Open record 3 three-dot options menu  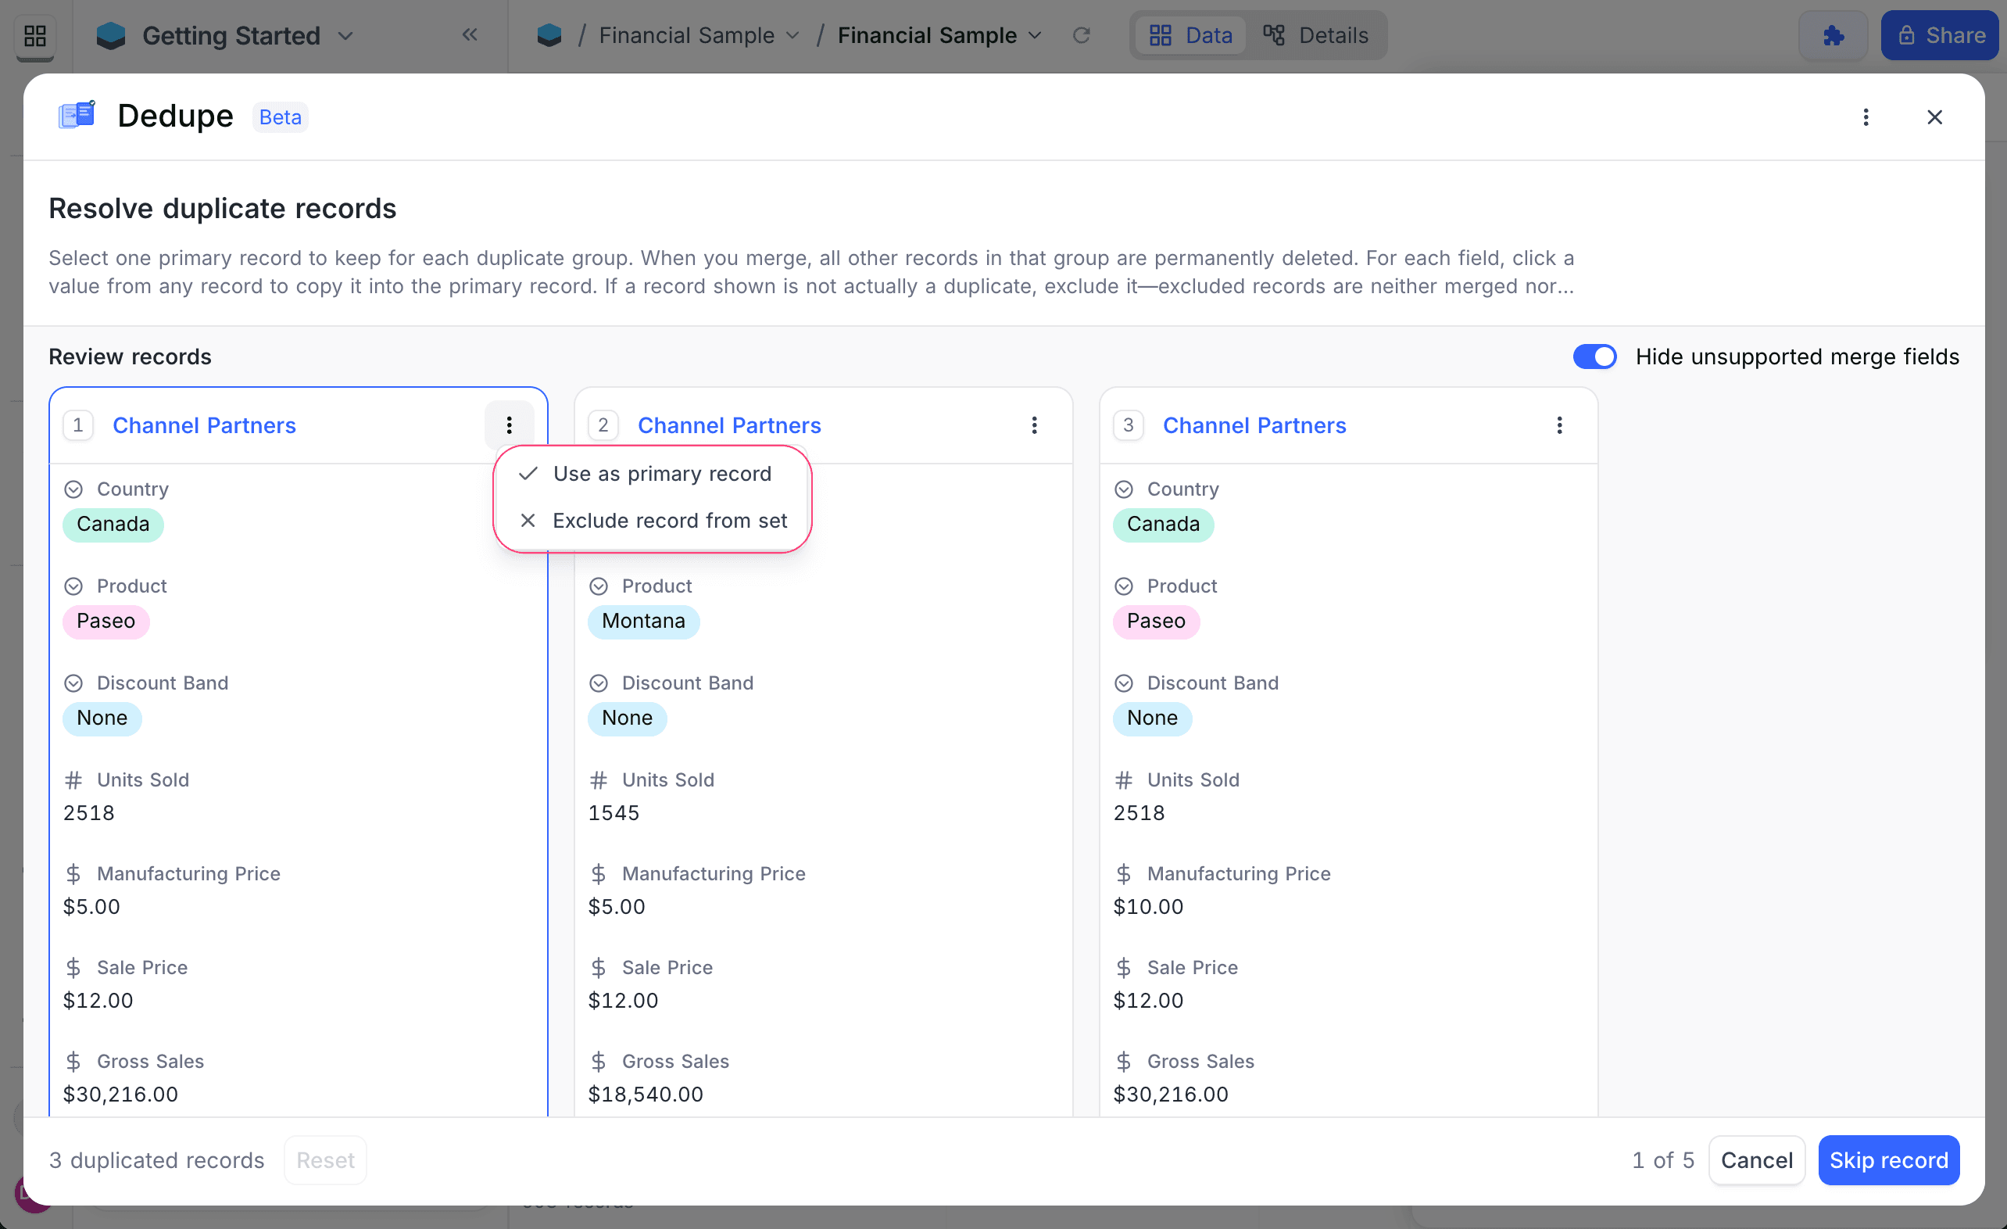(x=1559, y=425)
